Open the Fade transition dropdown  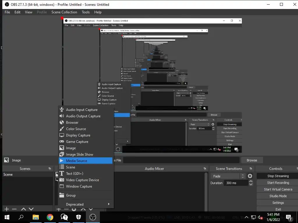pyautogui.click(x=228, y=176)
